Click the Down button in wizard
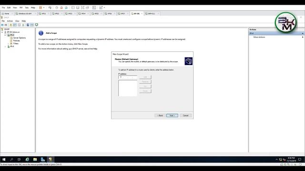 (x=145, y=91)
